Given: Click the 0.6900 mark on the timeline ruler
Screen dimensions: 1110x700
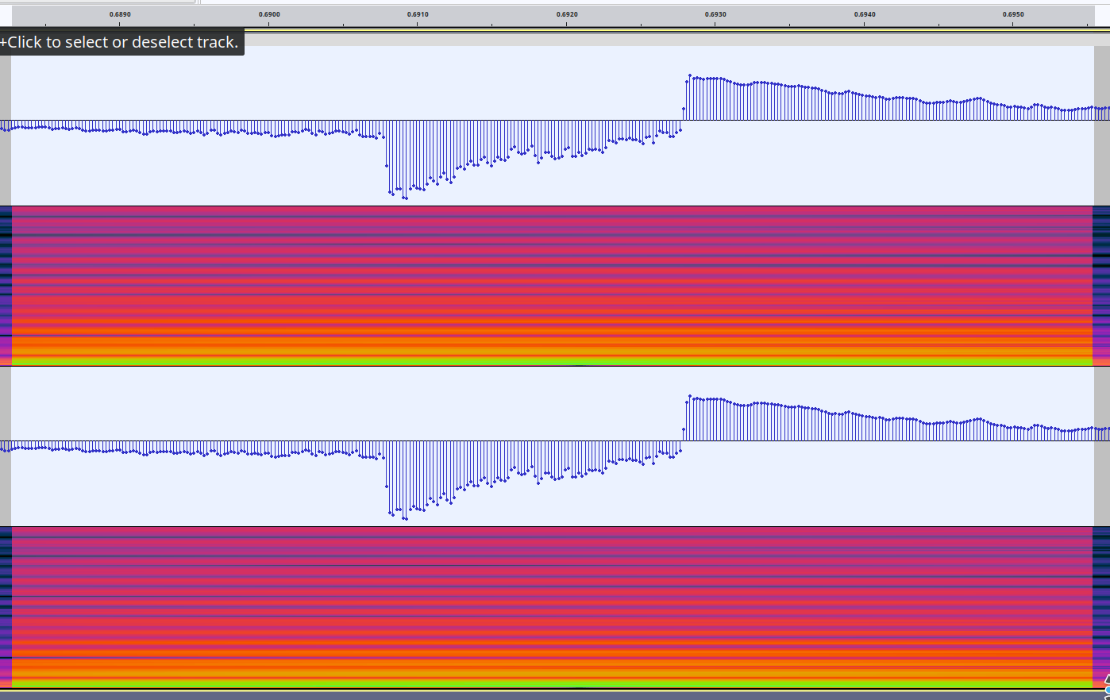Looking at the screenshot, I should [269, 15].
